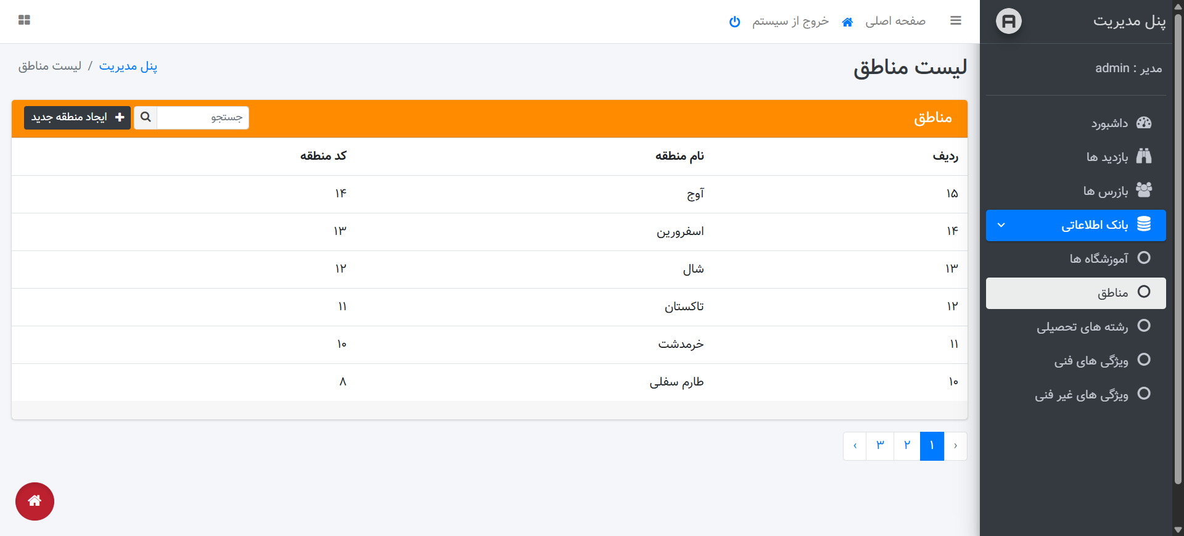Select رشته های تحصیلی circle item
Screen dimensions: 1184x536
[x=1143, y=326]
